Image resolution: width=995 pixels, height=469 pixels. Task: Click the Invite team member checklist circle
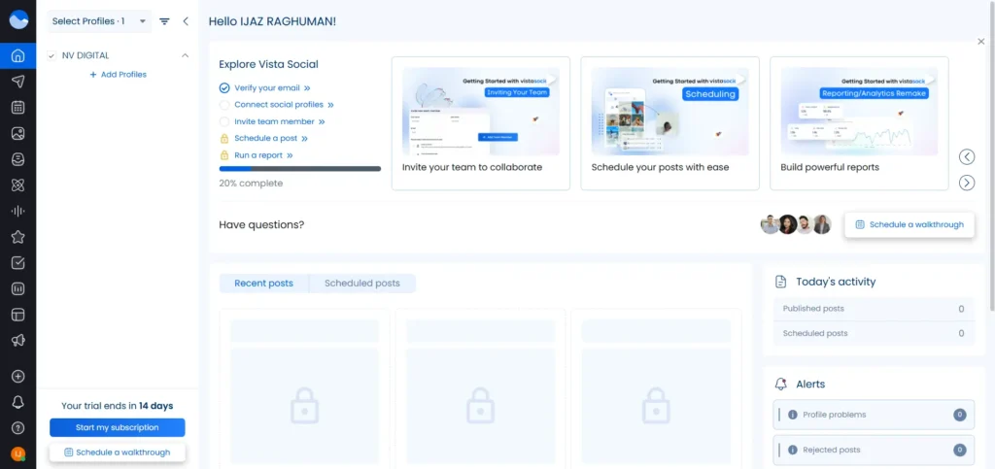pyautogui.click(x=224, y=121)
